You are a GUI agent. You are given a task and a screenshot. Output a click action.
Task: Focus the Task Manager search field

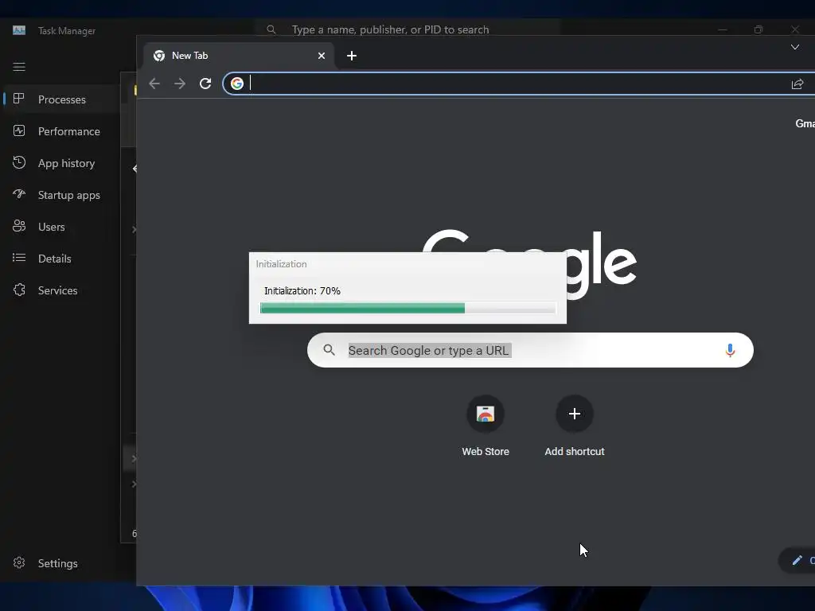(408, 29)
